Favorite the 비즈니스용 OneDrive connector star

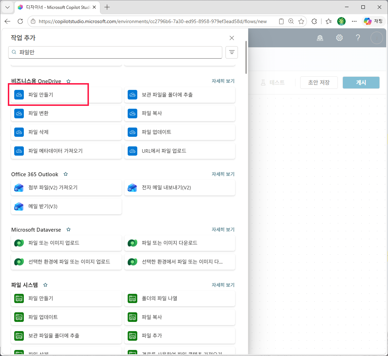tap(69, 81)
